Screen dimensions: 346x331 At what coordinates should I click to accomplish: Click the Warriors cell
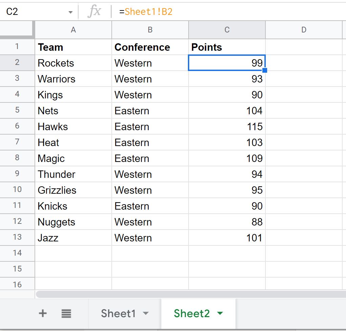73,79
